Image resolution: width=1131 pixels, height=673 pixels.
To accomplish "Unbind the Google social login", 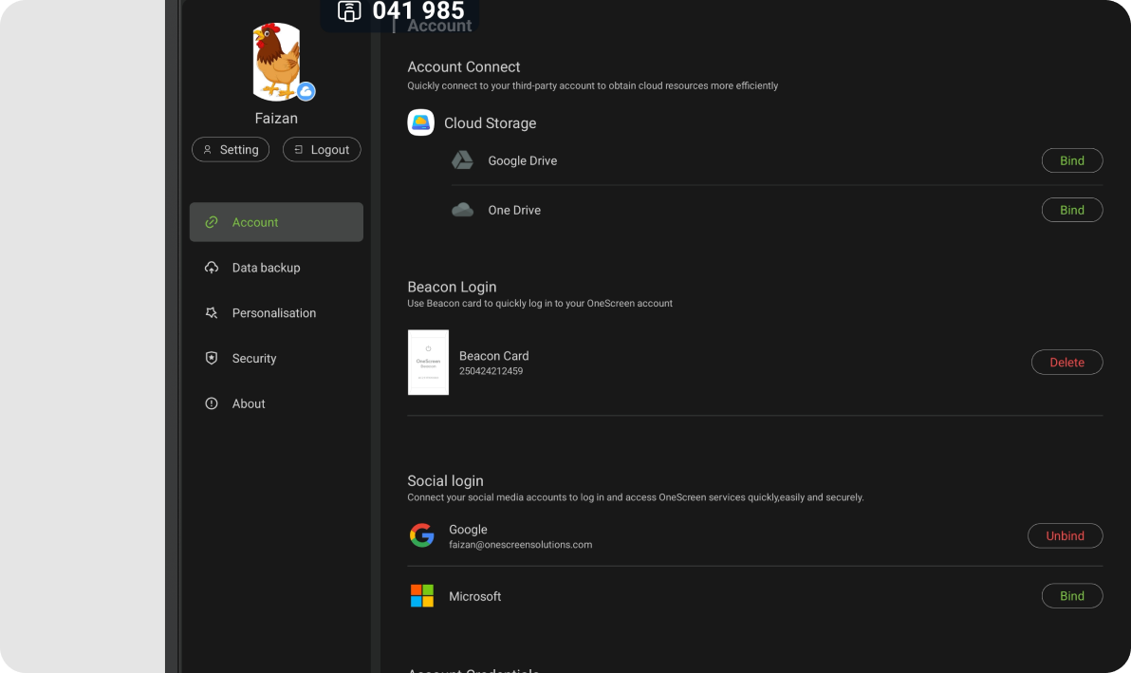I will 1065,535.
